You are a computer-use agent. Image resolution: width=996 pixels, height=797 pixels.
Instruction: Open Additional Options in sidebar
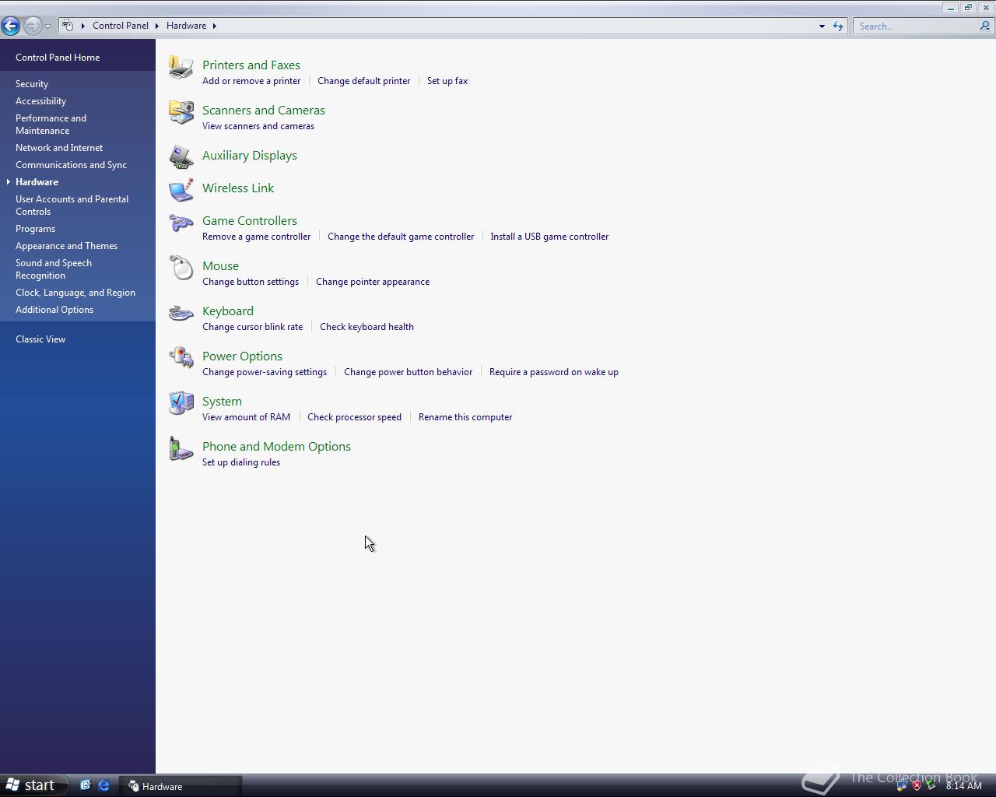click(x=54, y=310)
